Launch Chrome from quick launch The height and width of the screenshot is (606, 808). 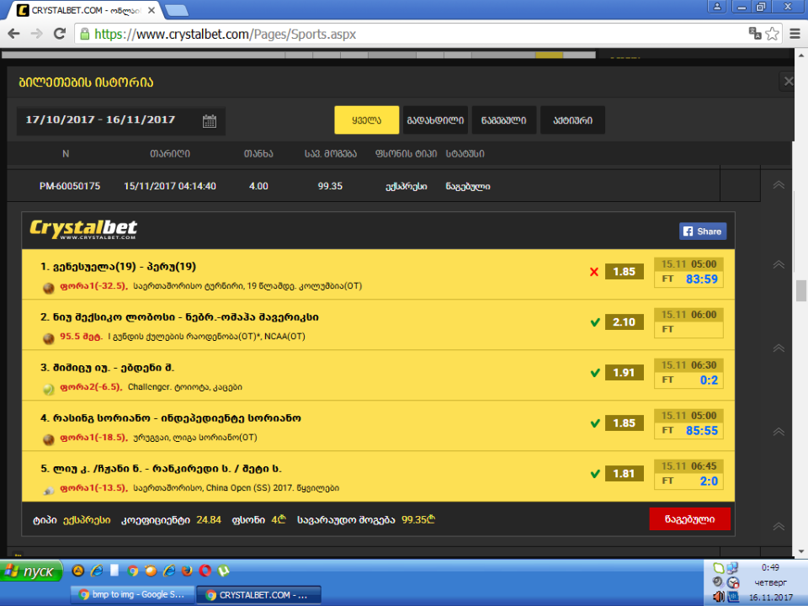point(133,571)
